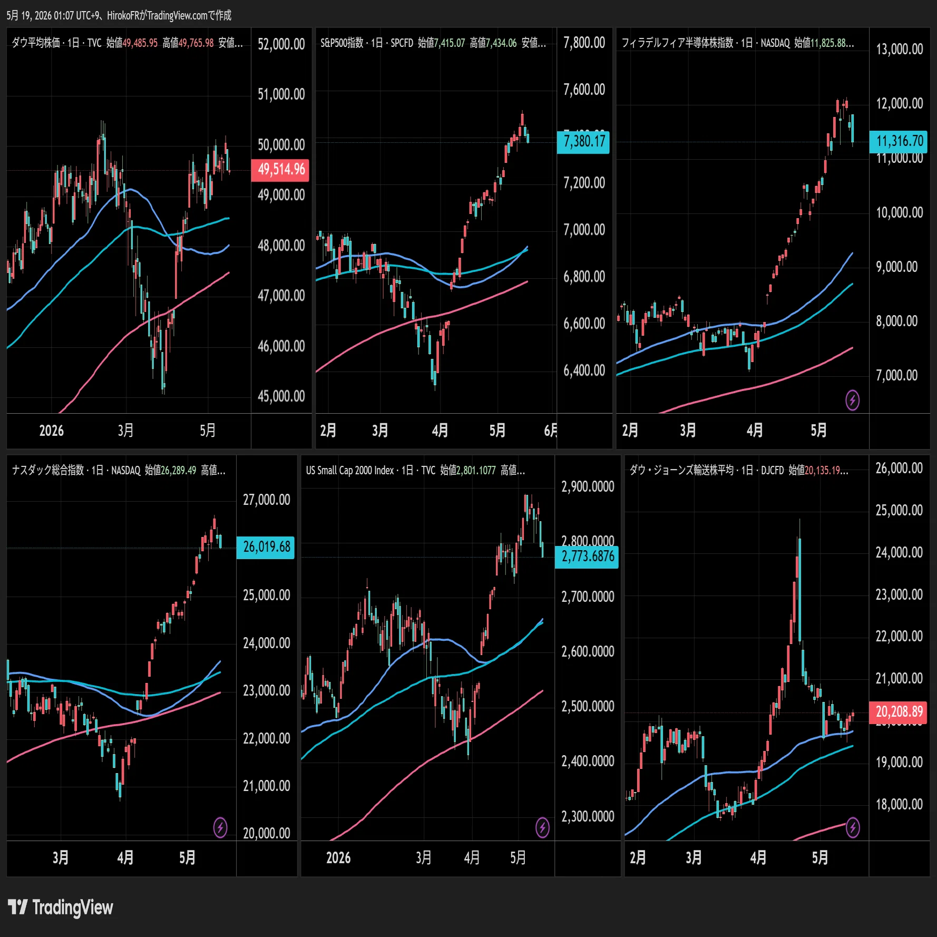Click the lightning icon on Small Cap 2000 chart
Image resolution: width=937 pixels, height=937 pixels.
coord(542,827)
